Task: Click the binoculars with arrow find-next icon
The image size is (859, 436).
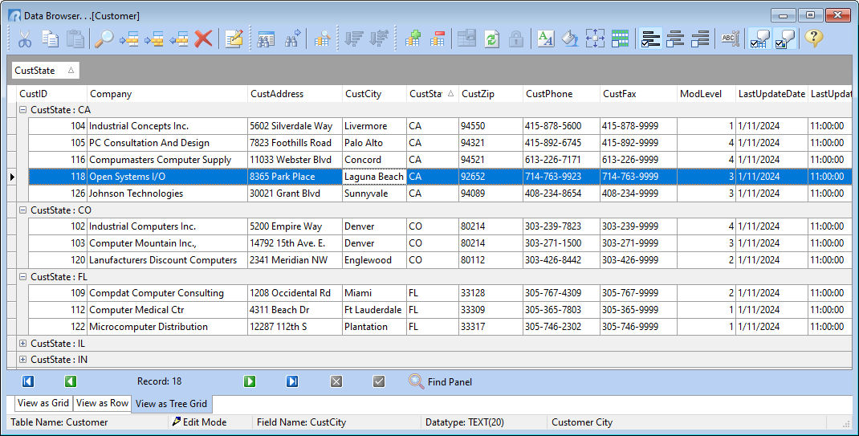Action: pos(292,39)
